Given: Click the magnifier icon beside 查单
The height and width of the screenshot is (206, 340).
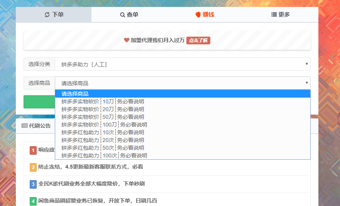Looking at the screenshot, I should 122,15.
